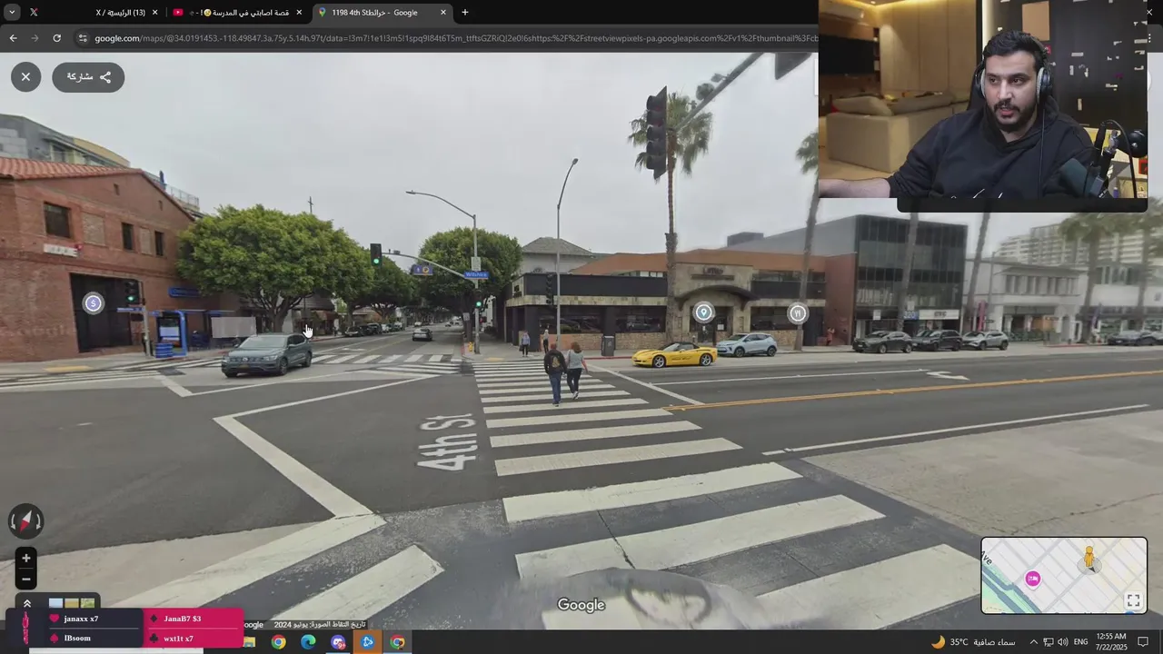The image size is (1163, 654).
Task: Open the 35°C weather widget in the taskbar
Action: (x=972, y=642)
